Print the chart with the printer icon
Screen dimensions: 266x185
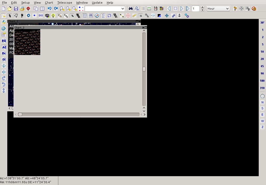(22, 9)
